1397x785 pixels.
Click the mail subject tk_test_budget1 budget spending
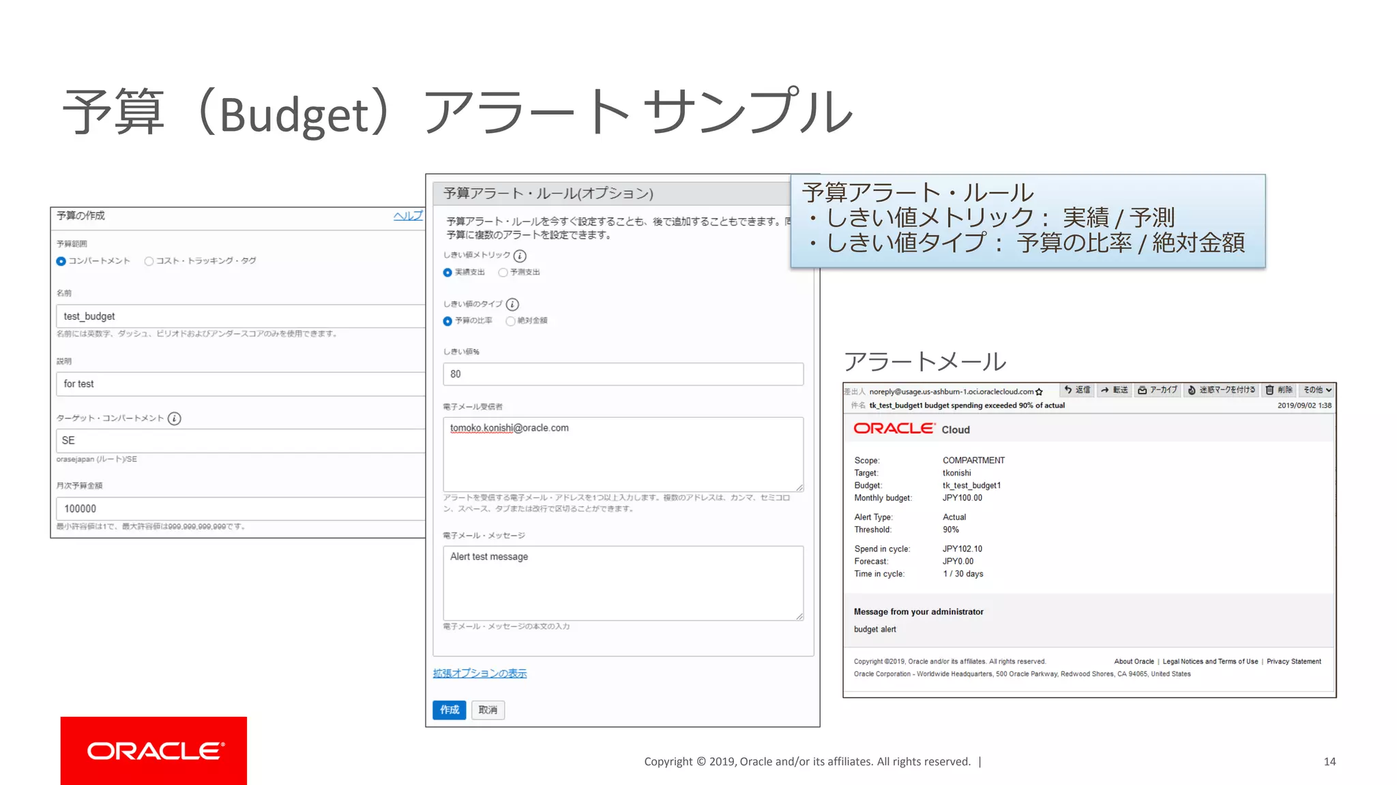[967, 405]
